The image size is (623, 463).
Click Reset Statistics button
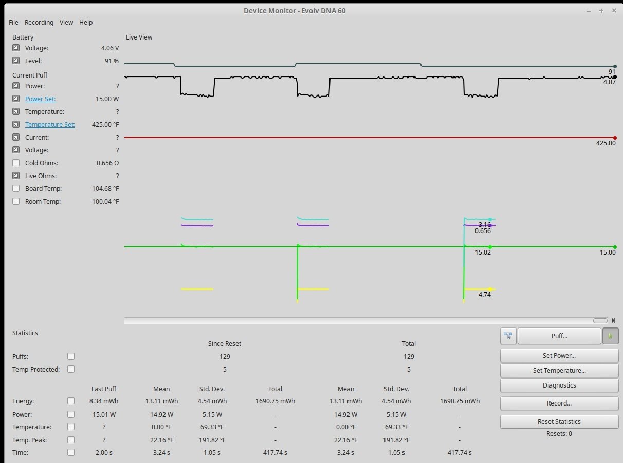pyautogui.click(x=559, y=422)
